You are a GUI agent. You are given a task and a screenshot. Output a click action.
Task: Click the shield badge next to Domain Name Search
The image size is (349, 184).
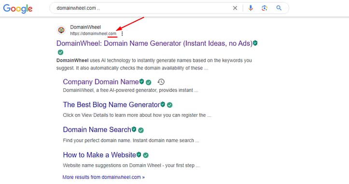[134, 129]
